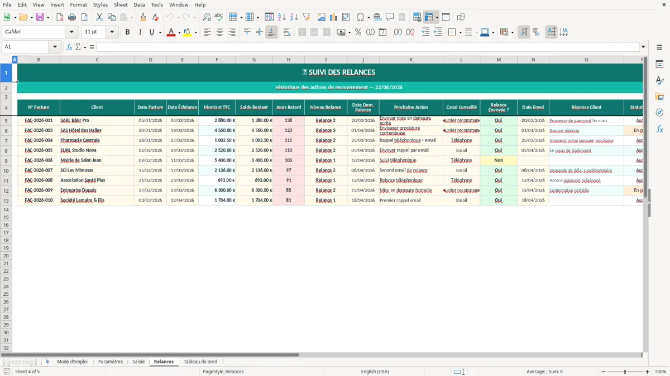Sort descending Z to A

(294, 17)
